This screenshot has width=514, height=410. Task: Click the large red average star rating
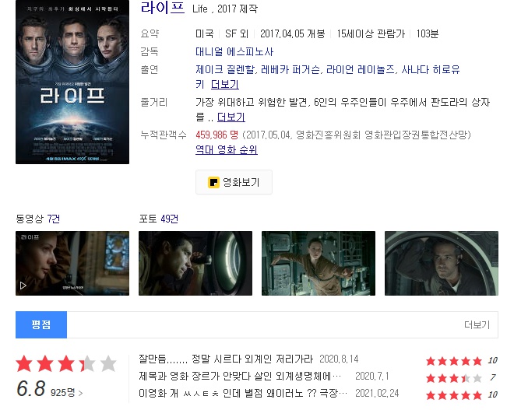(x=66, y=364)
